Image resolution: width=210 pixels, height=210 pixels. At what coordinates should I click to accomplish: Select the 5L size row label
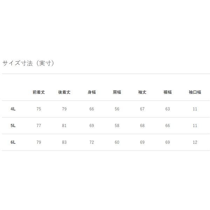(x=13, y=126)
